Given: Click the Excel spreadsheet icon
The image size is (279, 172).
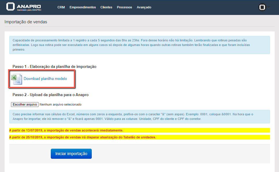Looking at the screenshot, I should pos(16,79).
